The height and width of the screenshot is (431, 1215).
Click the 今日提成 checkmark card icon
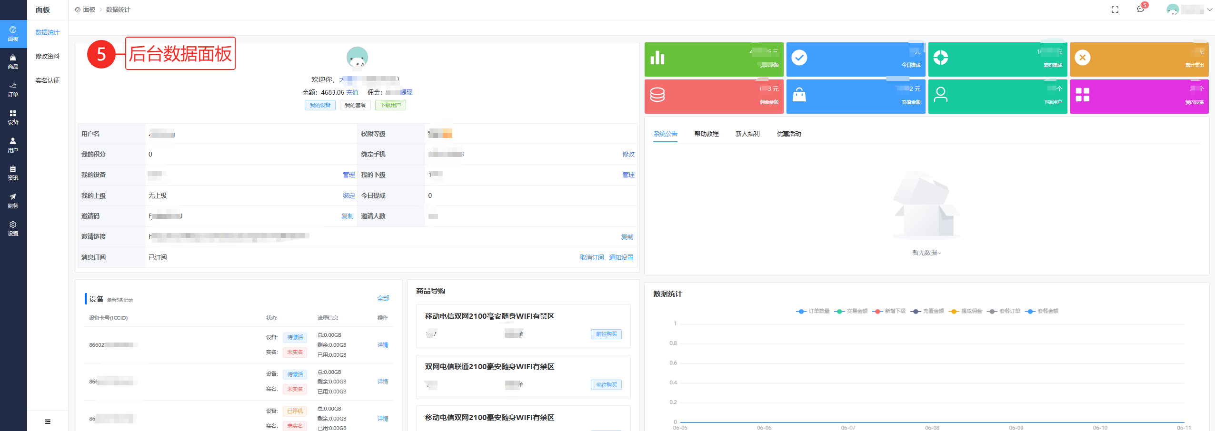point(799,58)
